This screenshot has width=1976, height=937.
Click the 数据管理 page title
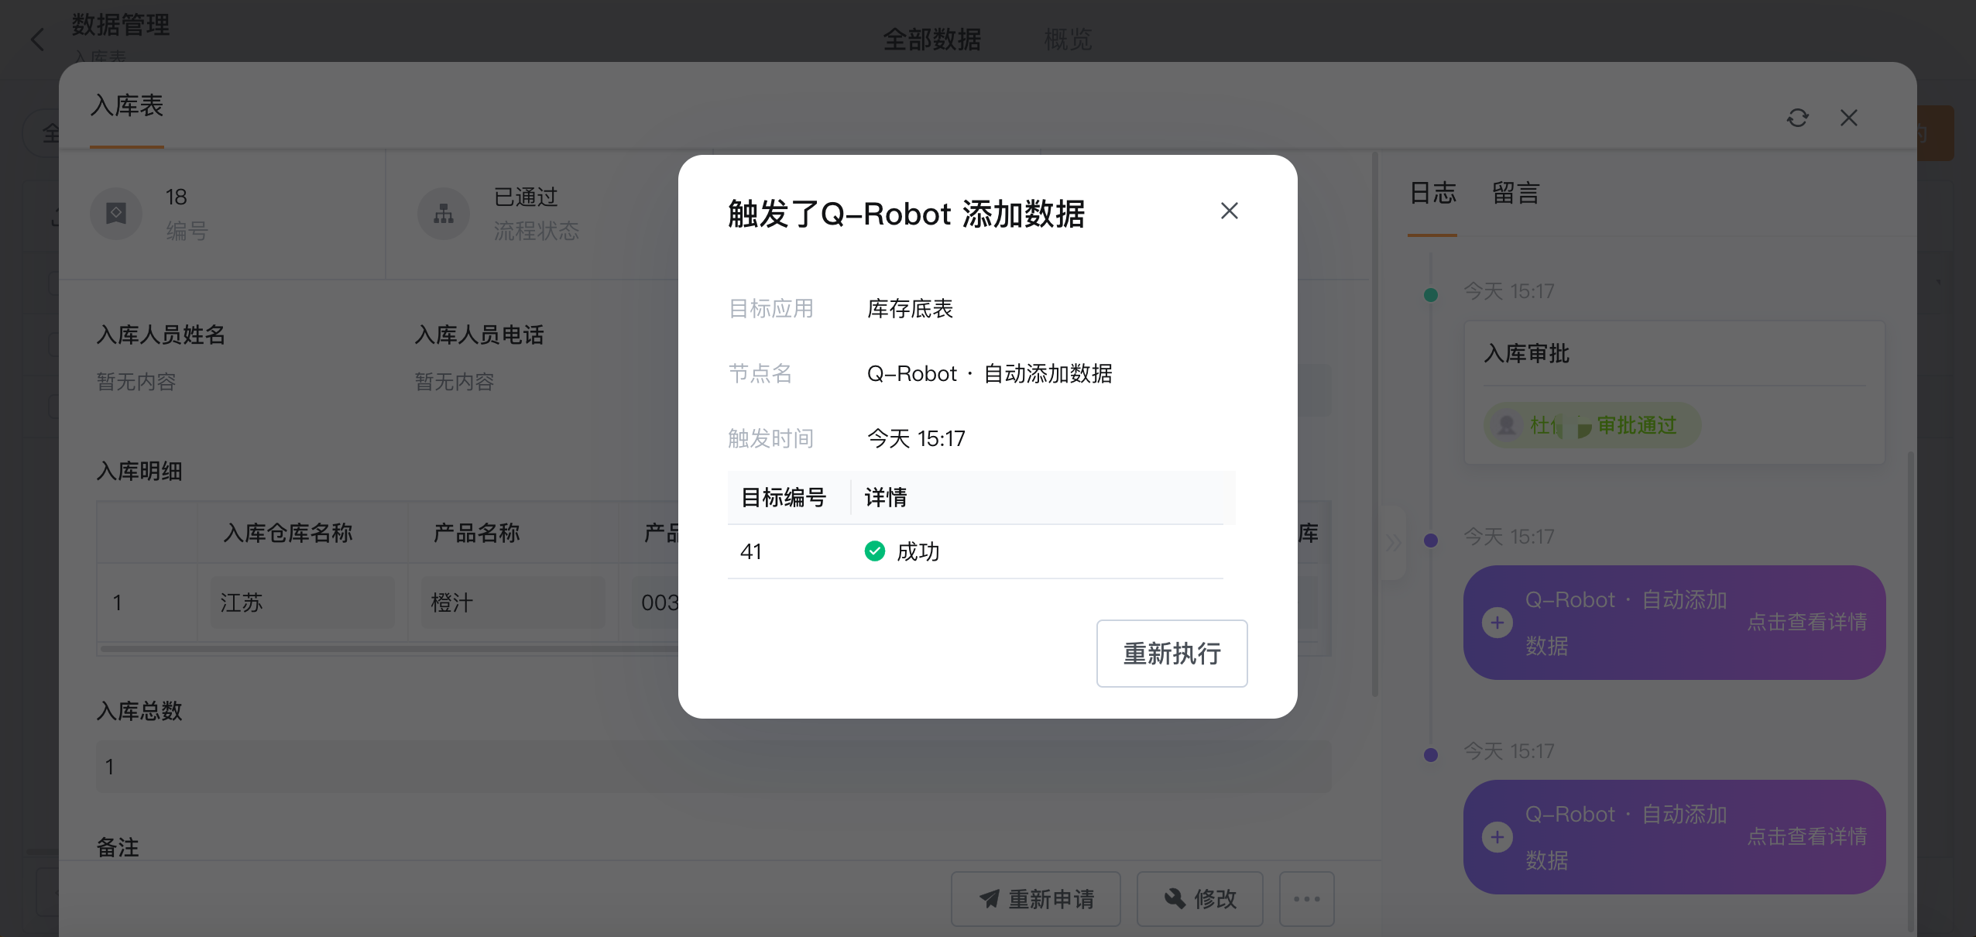pos(121,25)
